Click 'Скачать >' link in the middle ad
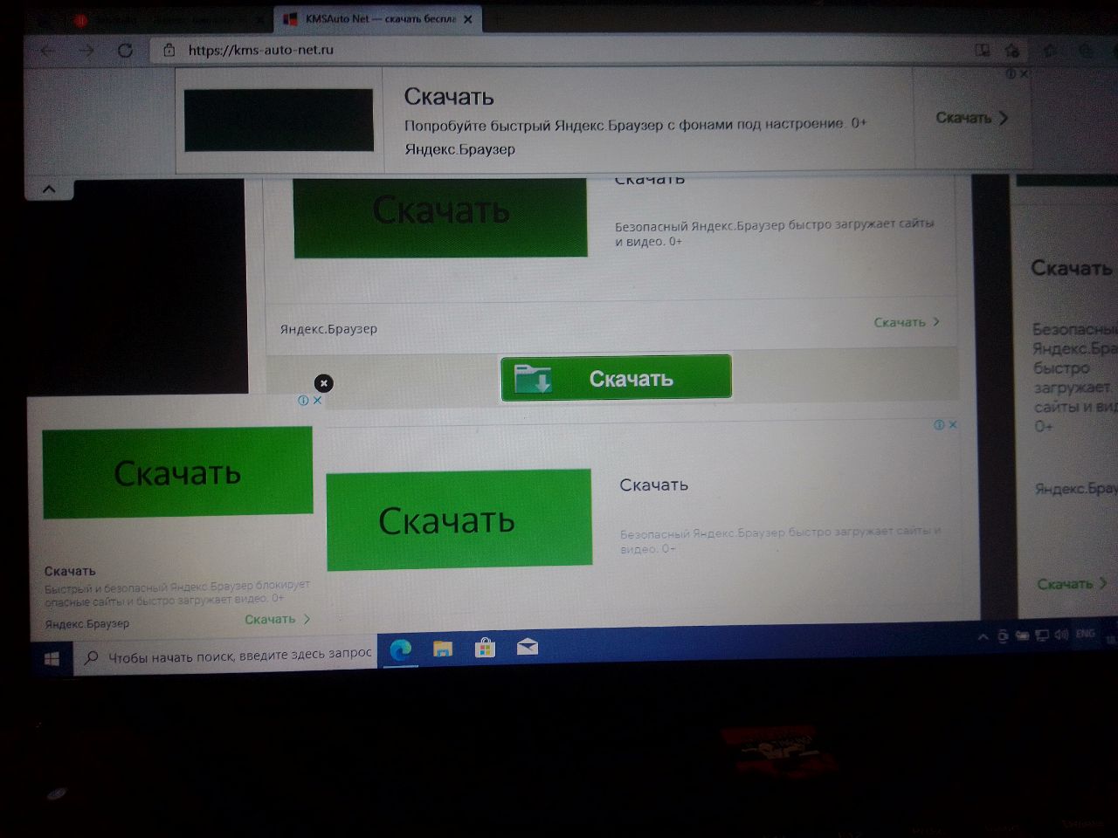 (x=907, y=322)
